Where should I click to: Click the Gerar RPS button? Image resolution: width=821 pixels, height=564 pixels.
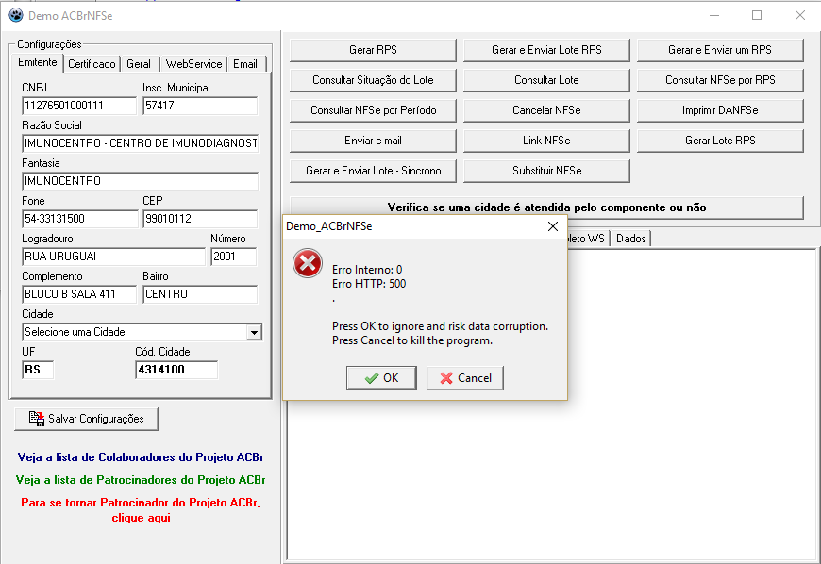[373, 50]
